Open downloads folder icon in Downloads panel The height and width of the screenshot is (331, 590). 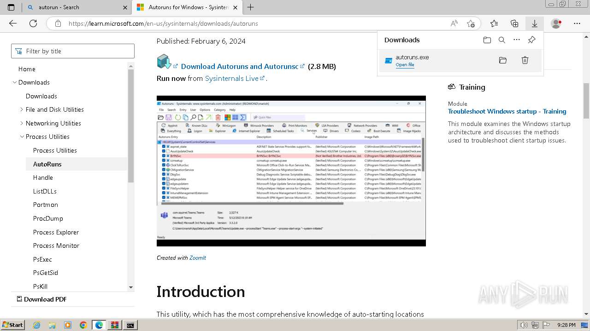point(487,40)
